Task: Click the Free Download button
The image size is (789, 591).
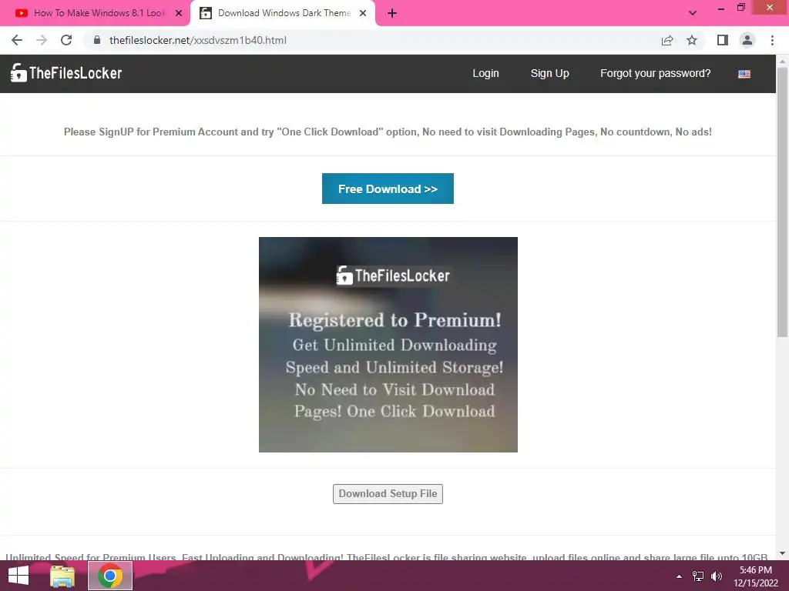Action: click(x=388, y=189)
